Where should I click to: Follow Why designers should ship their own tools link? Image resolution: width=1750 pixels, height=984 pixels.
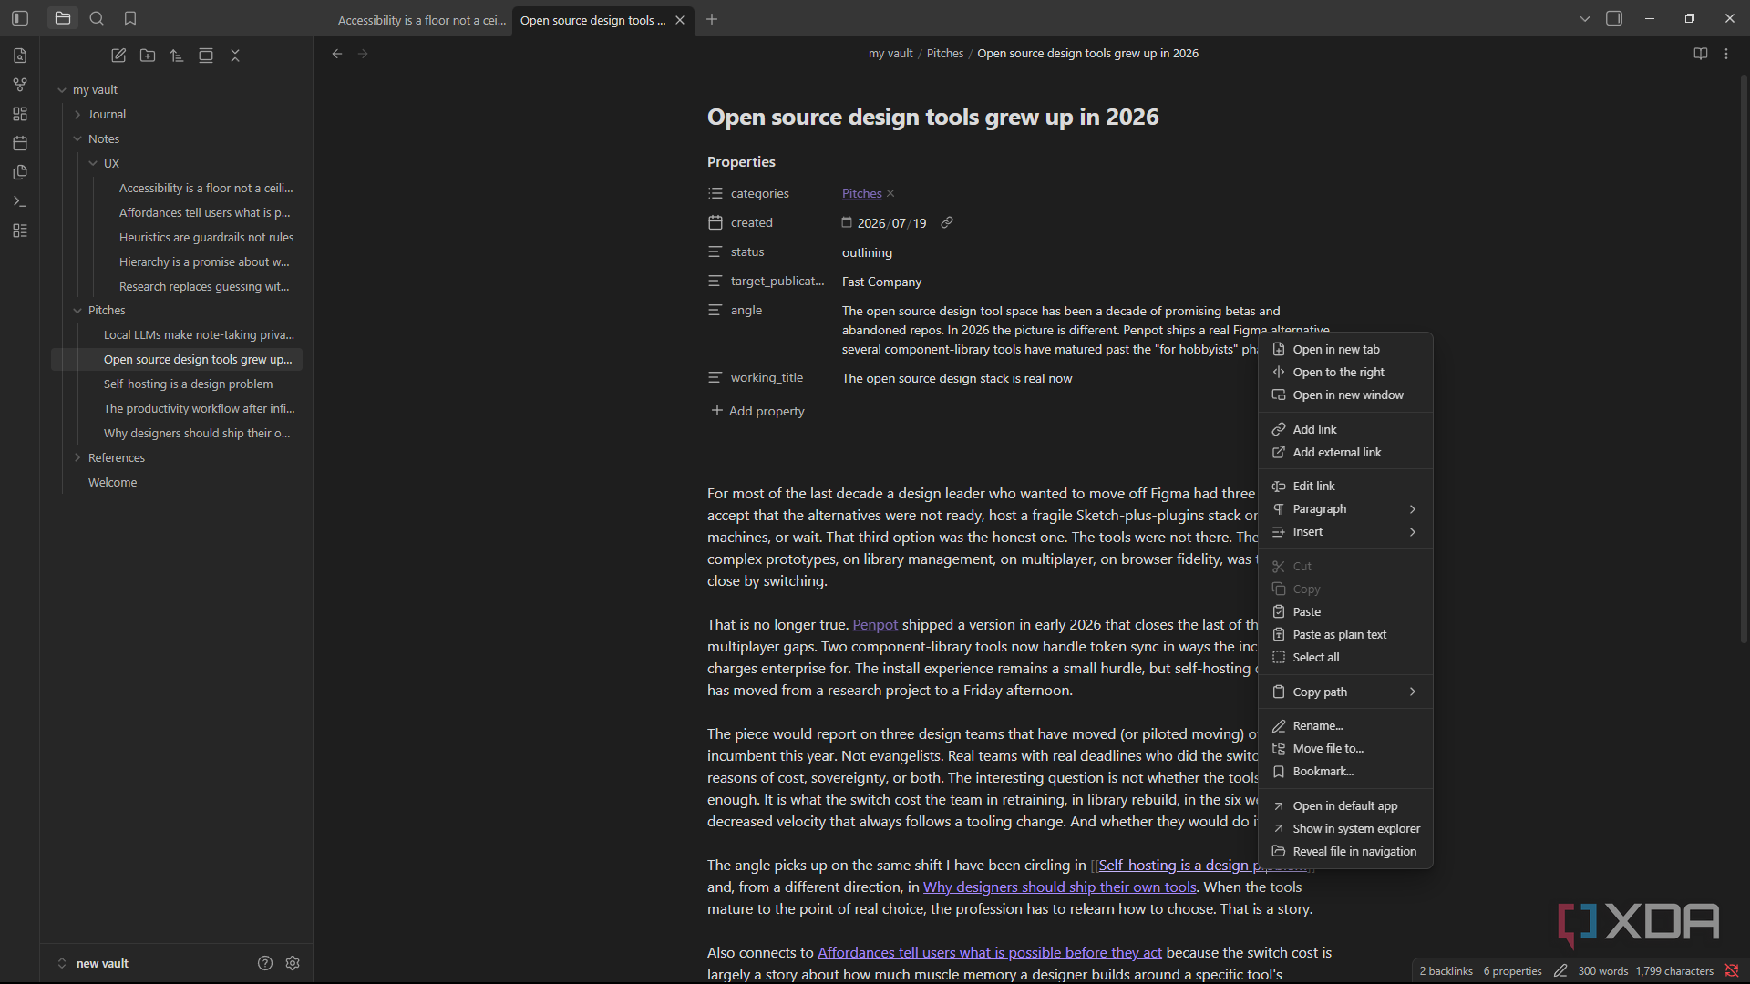pyautogui.click(x=1059, y=887)
